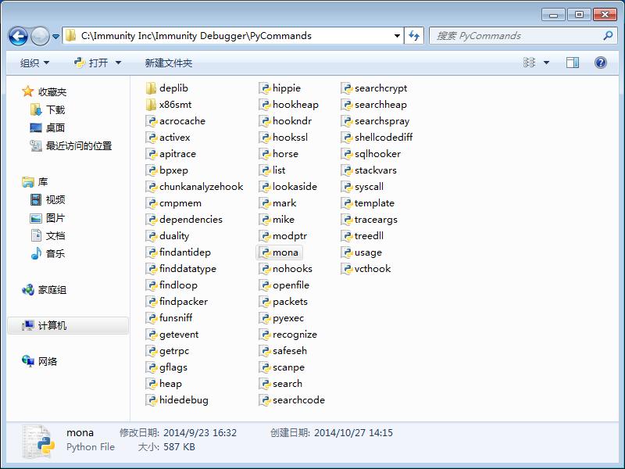Select the shellcodediff file icon

click(x=346, y=138)
